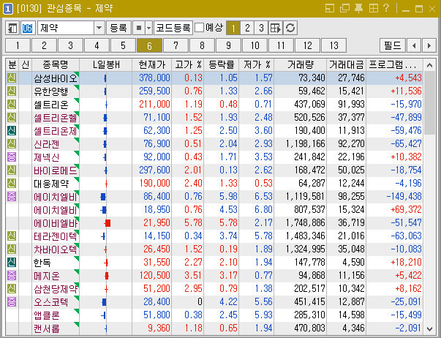Toggle the side list panel icon
The image size is (441, 338).
coord(12,28)
